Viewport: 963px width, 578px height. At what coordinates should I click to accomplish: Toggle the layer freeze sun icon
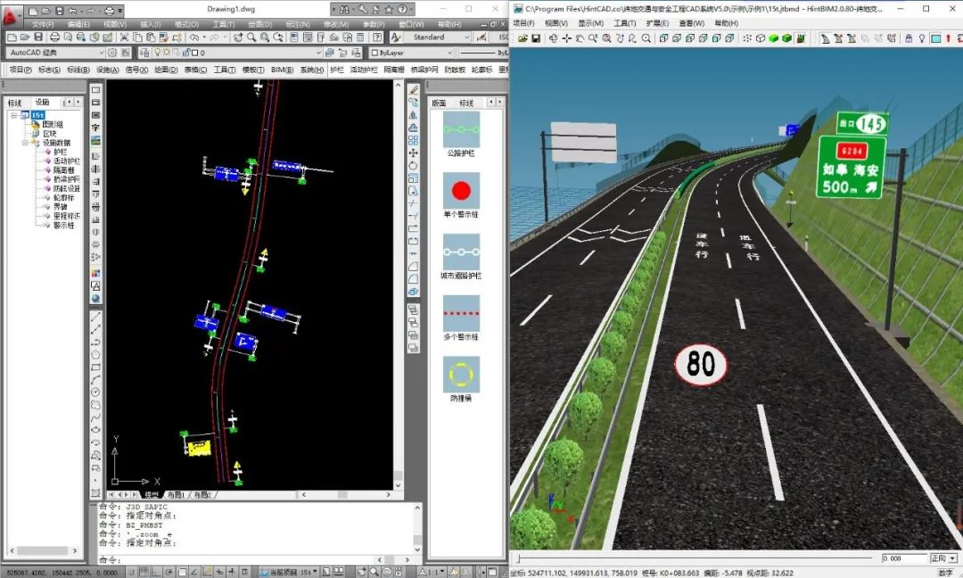166,53
